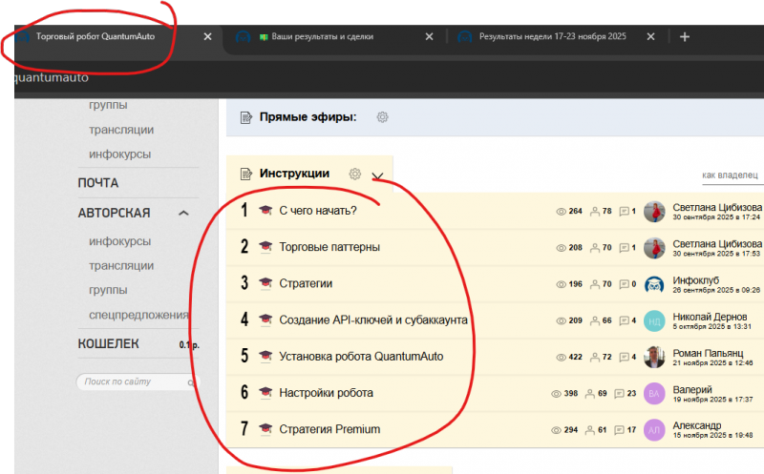Open 'Создание API-ключей и субаккаунта' lesson

tap(373, 319)
